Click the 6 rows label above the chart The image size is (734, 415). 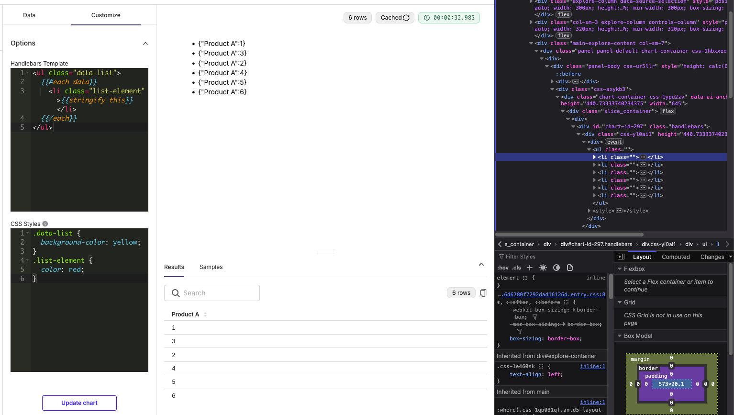point(357,18)
